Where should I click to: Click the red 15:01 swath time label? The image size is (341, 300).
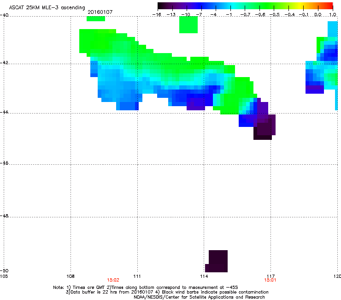click(x=270, y=280)
